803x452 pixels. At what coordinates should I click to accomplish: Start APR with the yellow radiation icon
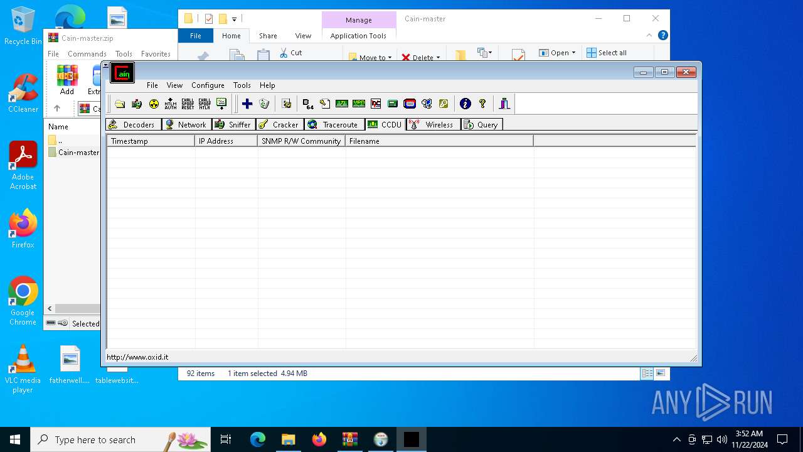154,104
